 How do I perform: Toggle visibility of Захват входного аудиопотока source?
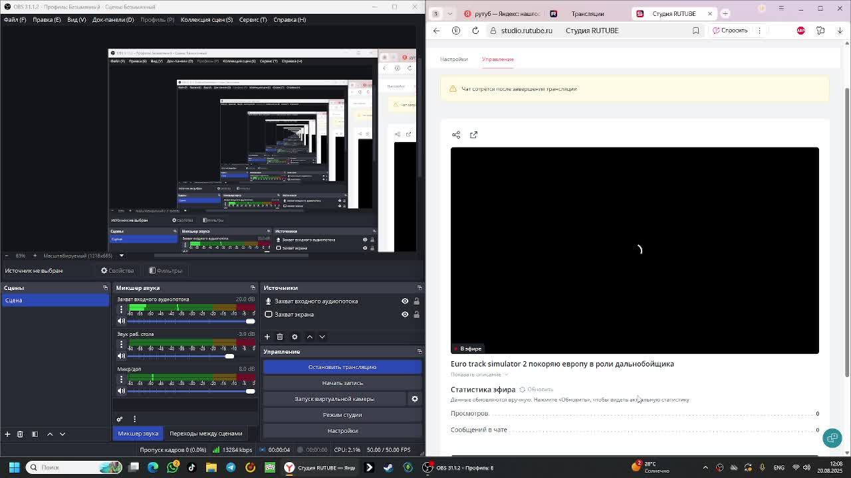[405, 301]
